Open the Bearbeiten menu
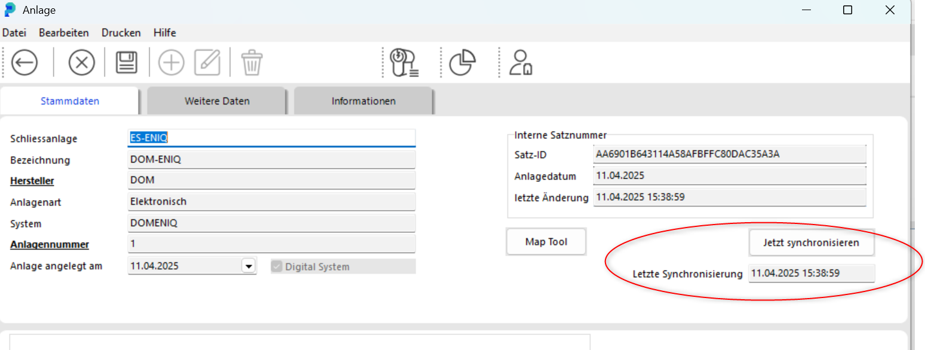The image size is (925, 350). [x=64, y=33]
